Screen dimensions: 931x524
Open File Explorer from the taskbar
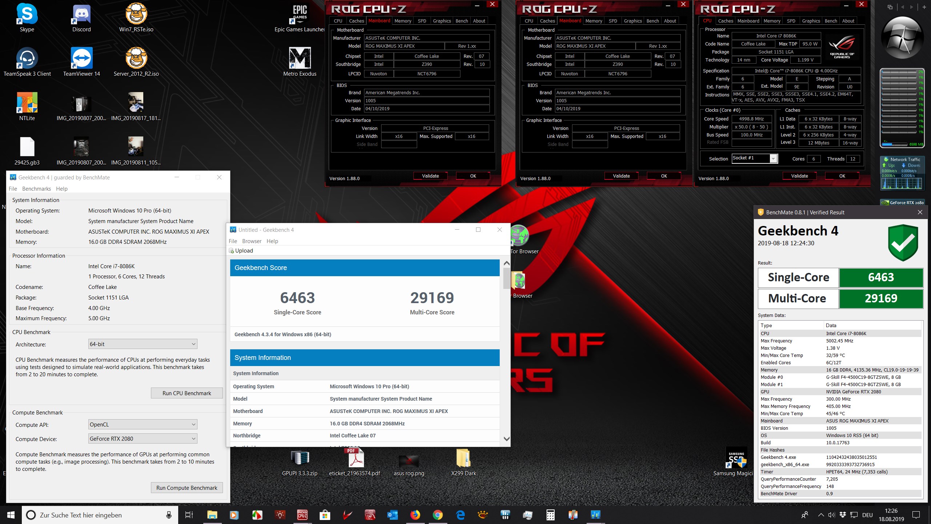[212, 515]
